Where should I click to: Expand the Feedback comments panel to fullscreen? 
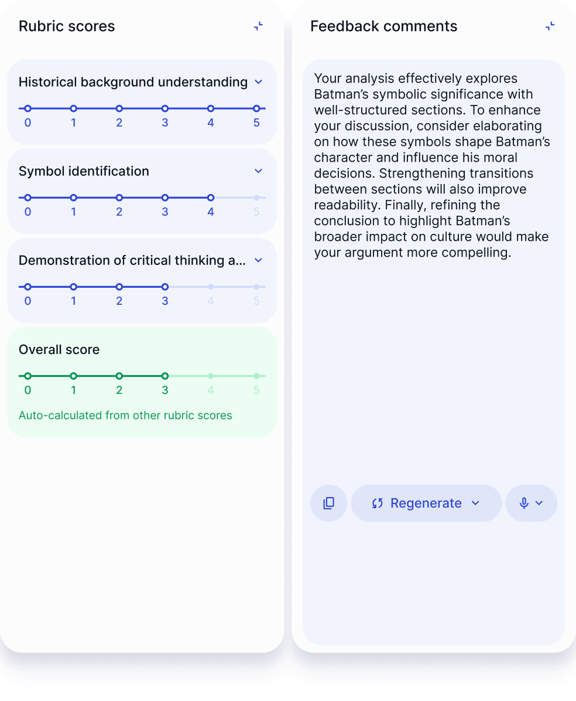coord(549,26)
